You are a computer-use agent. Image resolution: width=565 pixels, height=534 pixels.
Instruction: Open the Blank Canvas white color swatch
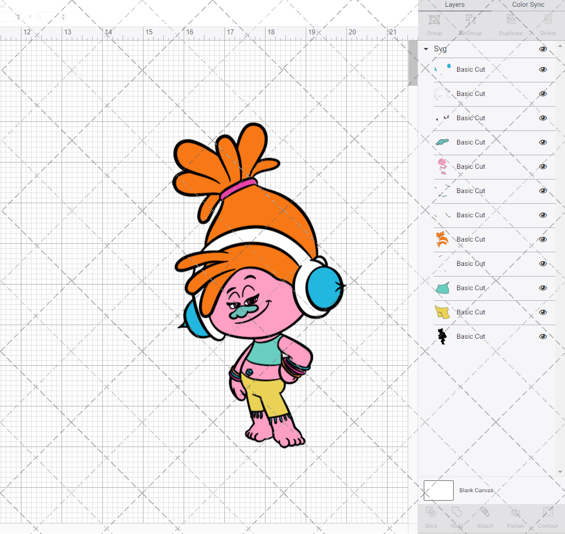tap(438, 490)
